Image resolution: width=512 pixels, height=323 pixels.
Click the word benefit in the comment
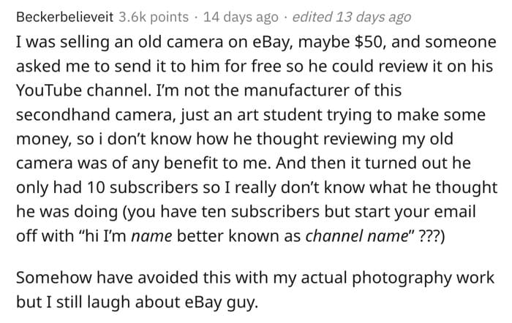(x=190, y=163)
